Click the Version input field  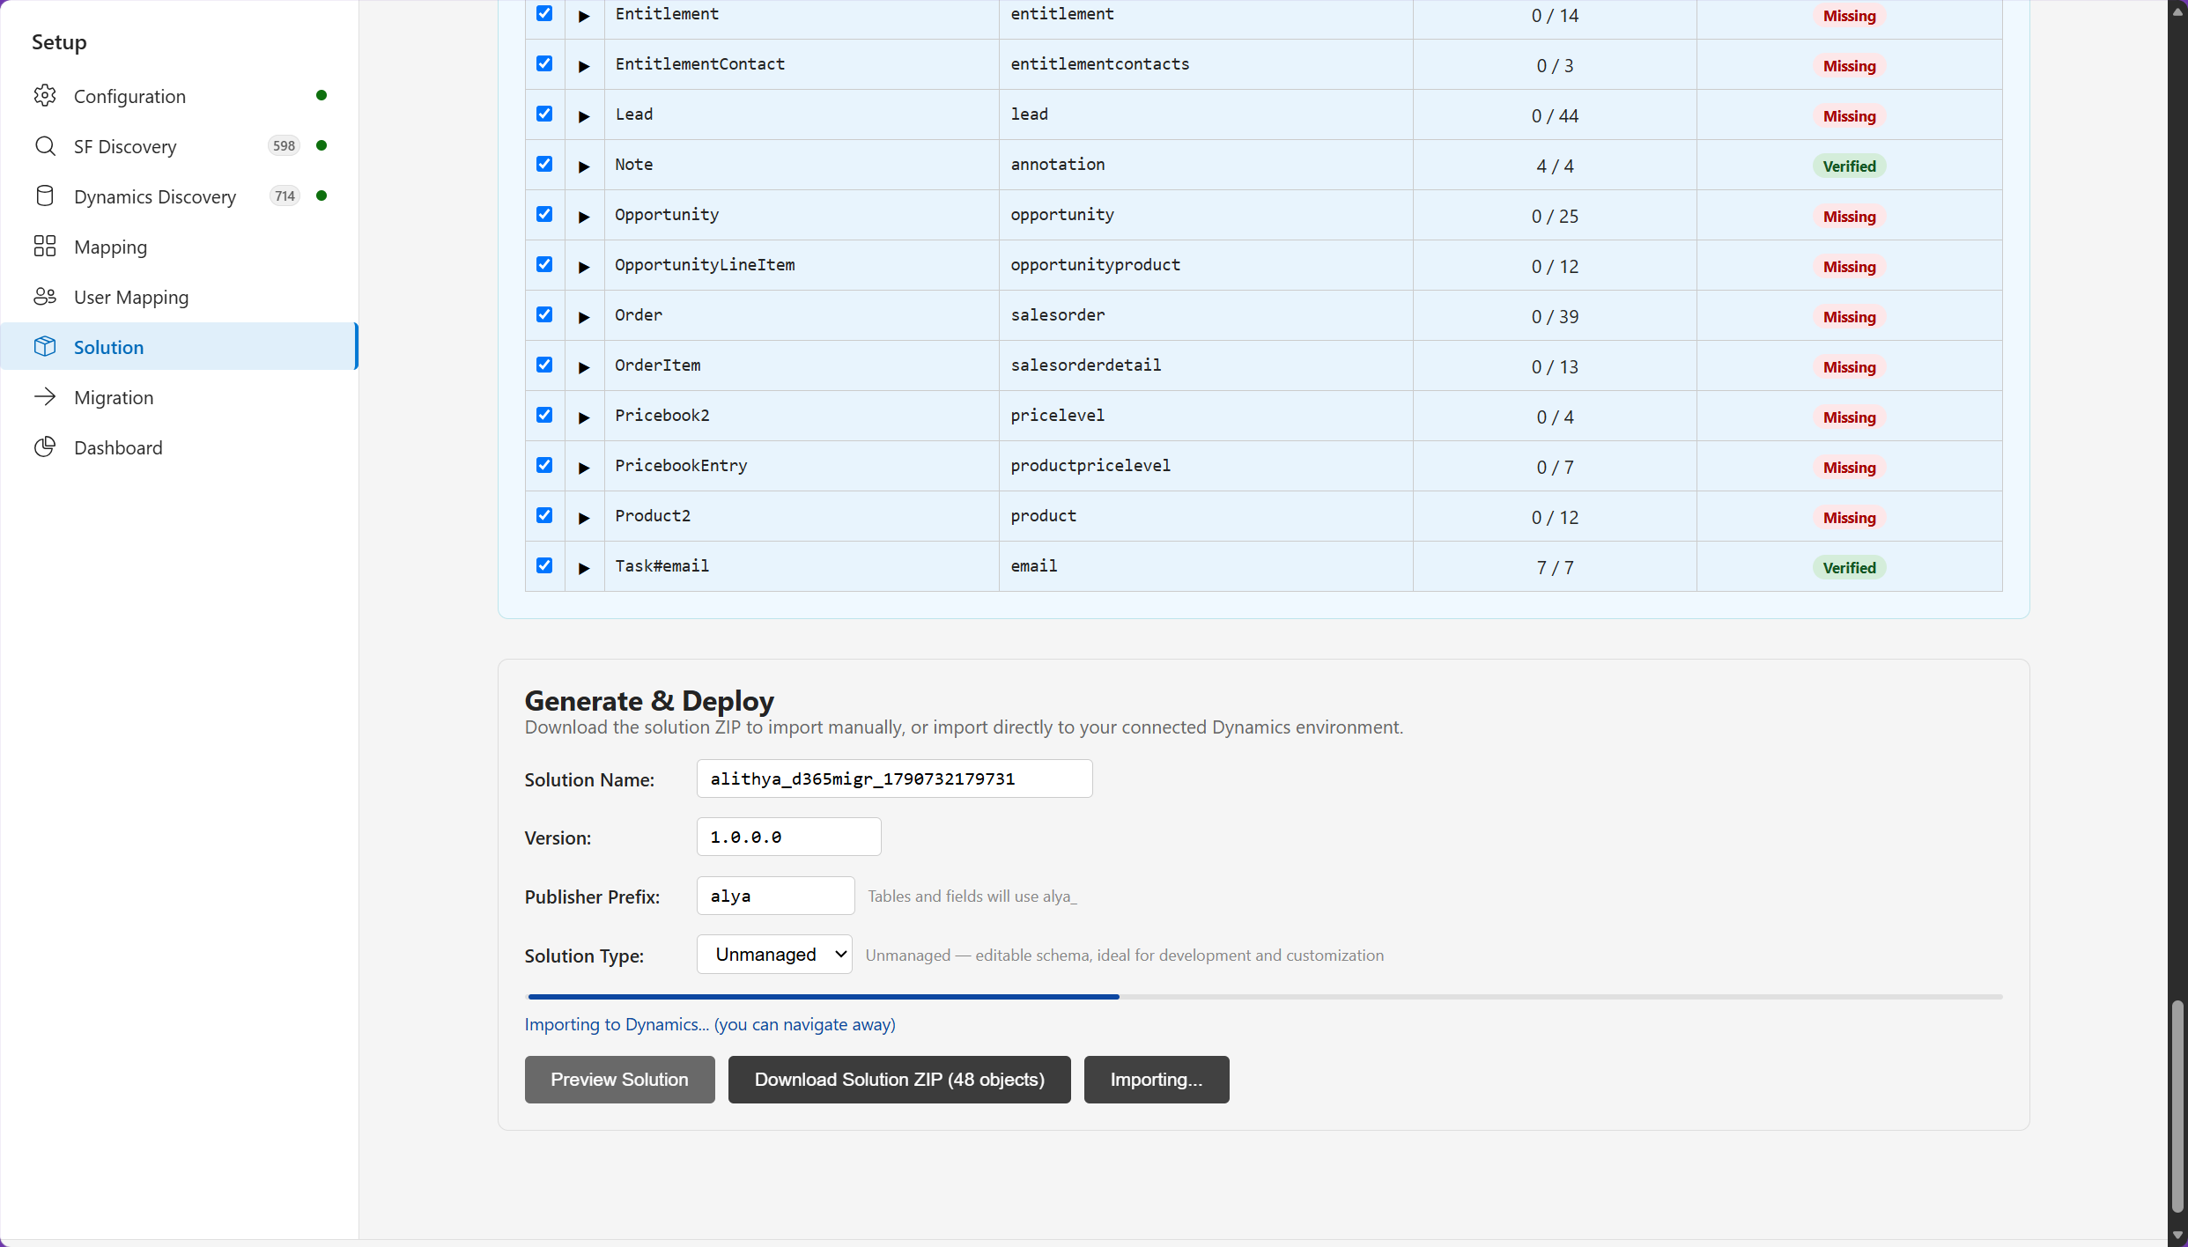(788, 837)
